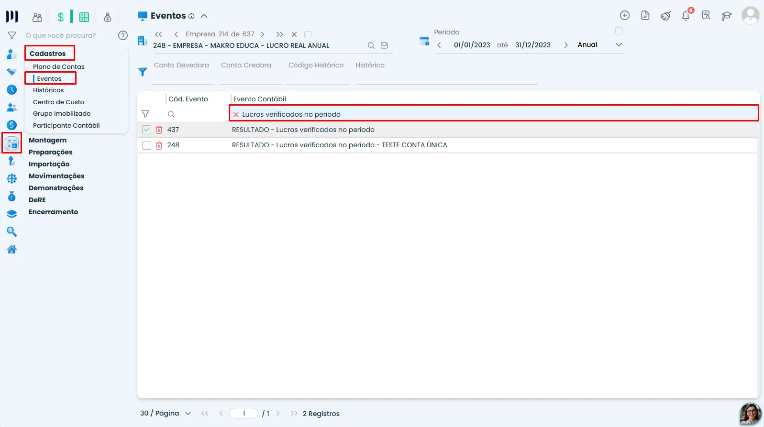This screenshot has width=764, height=427.
Task: Delete event 248 with trash icon
Action: pyautogui.click(x=159, y=145)
